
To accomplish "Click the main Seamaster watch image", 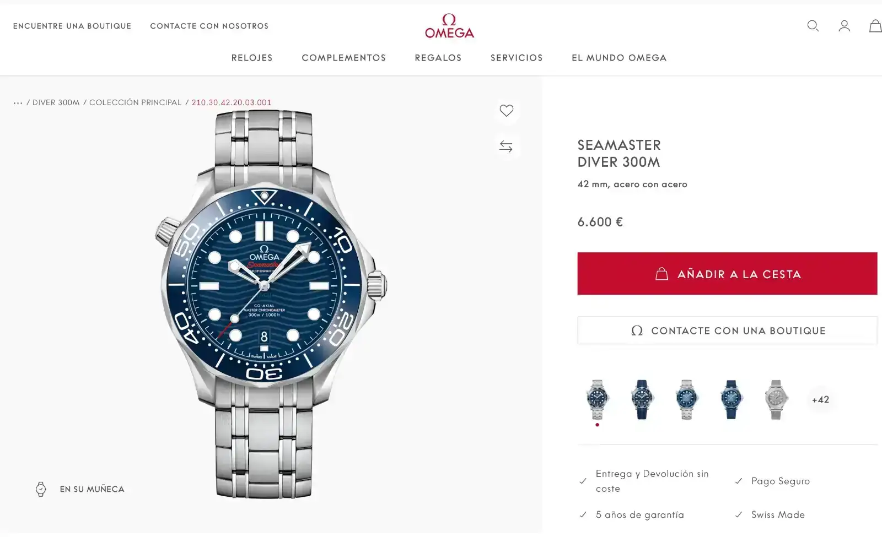I will coord(271,304).
